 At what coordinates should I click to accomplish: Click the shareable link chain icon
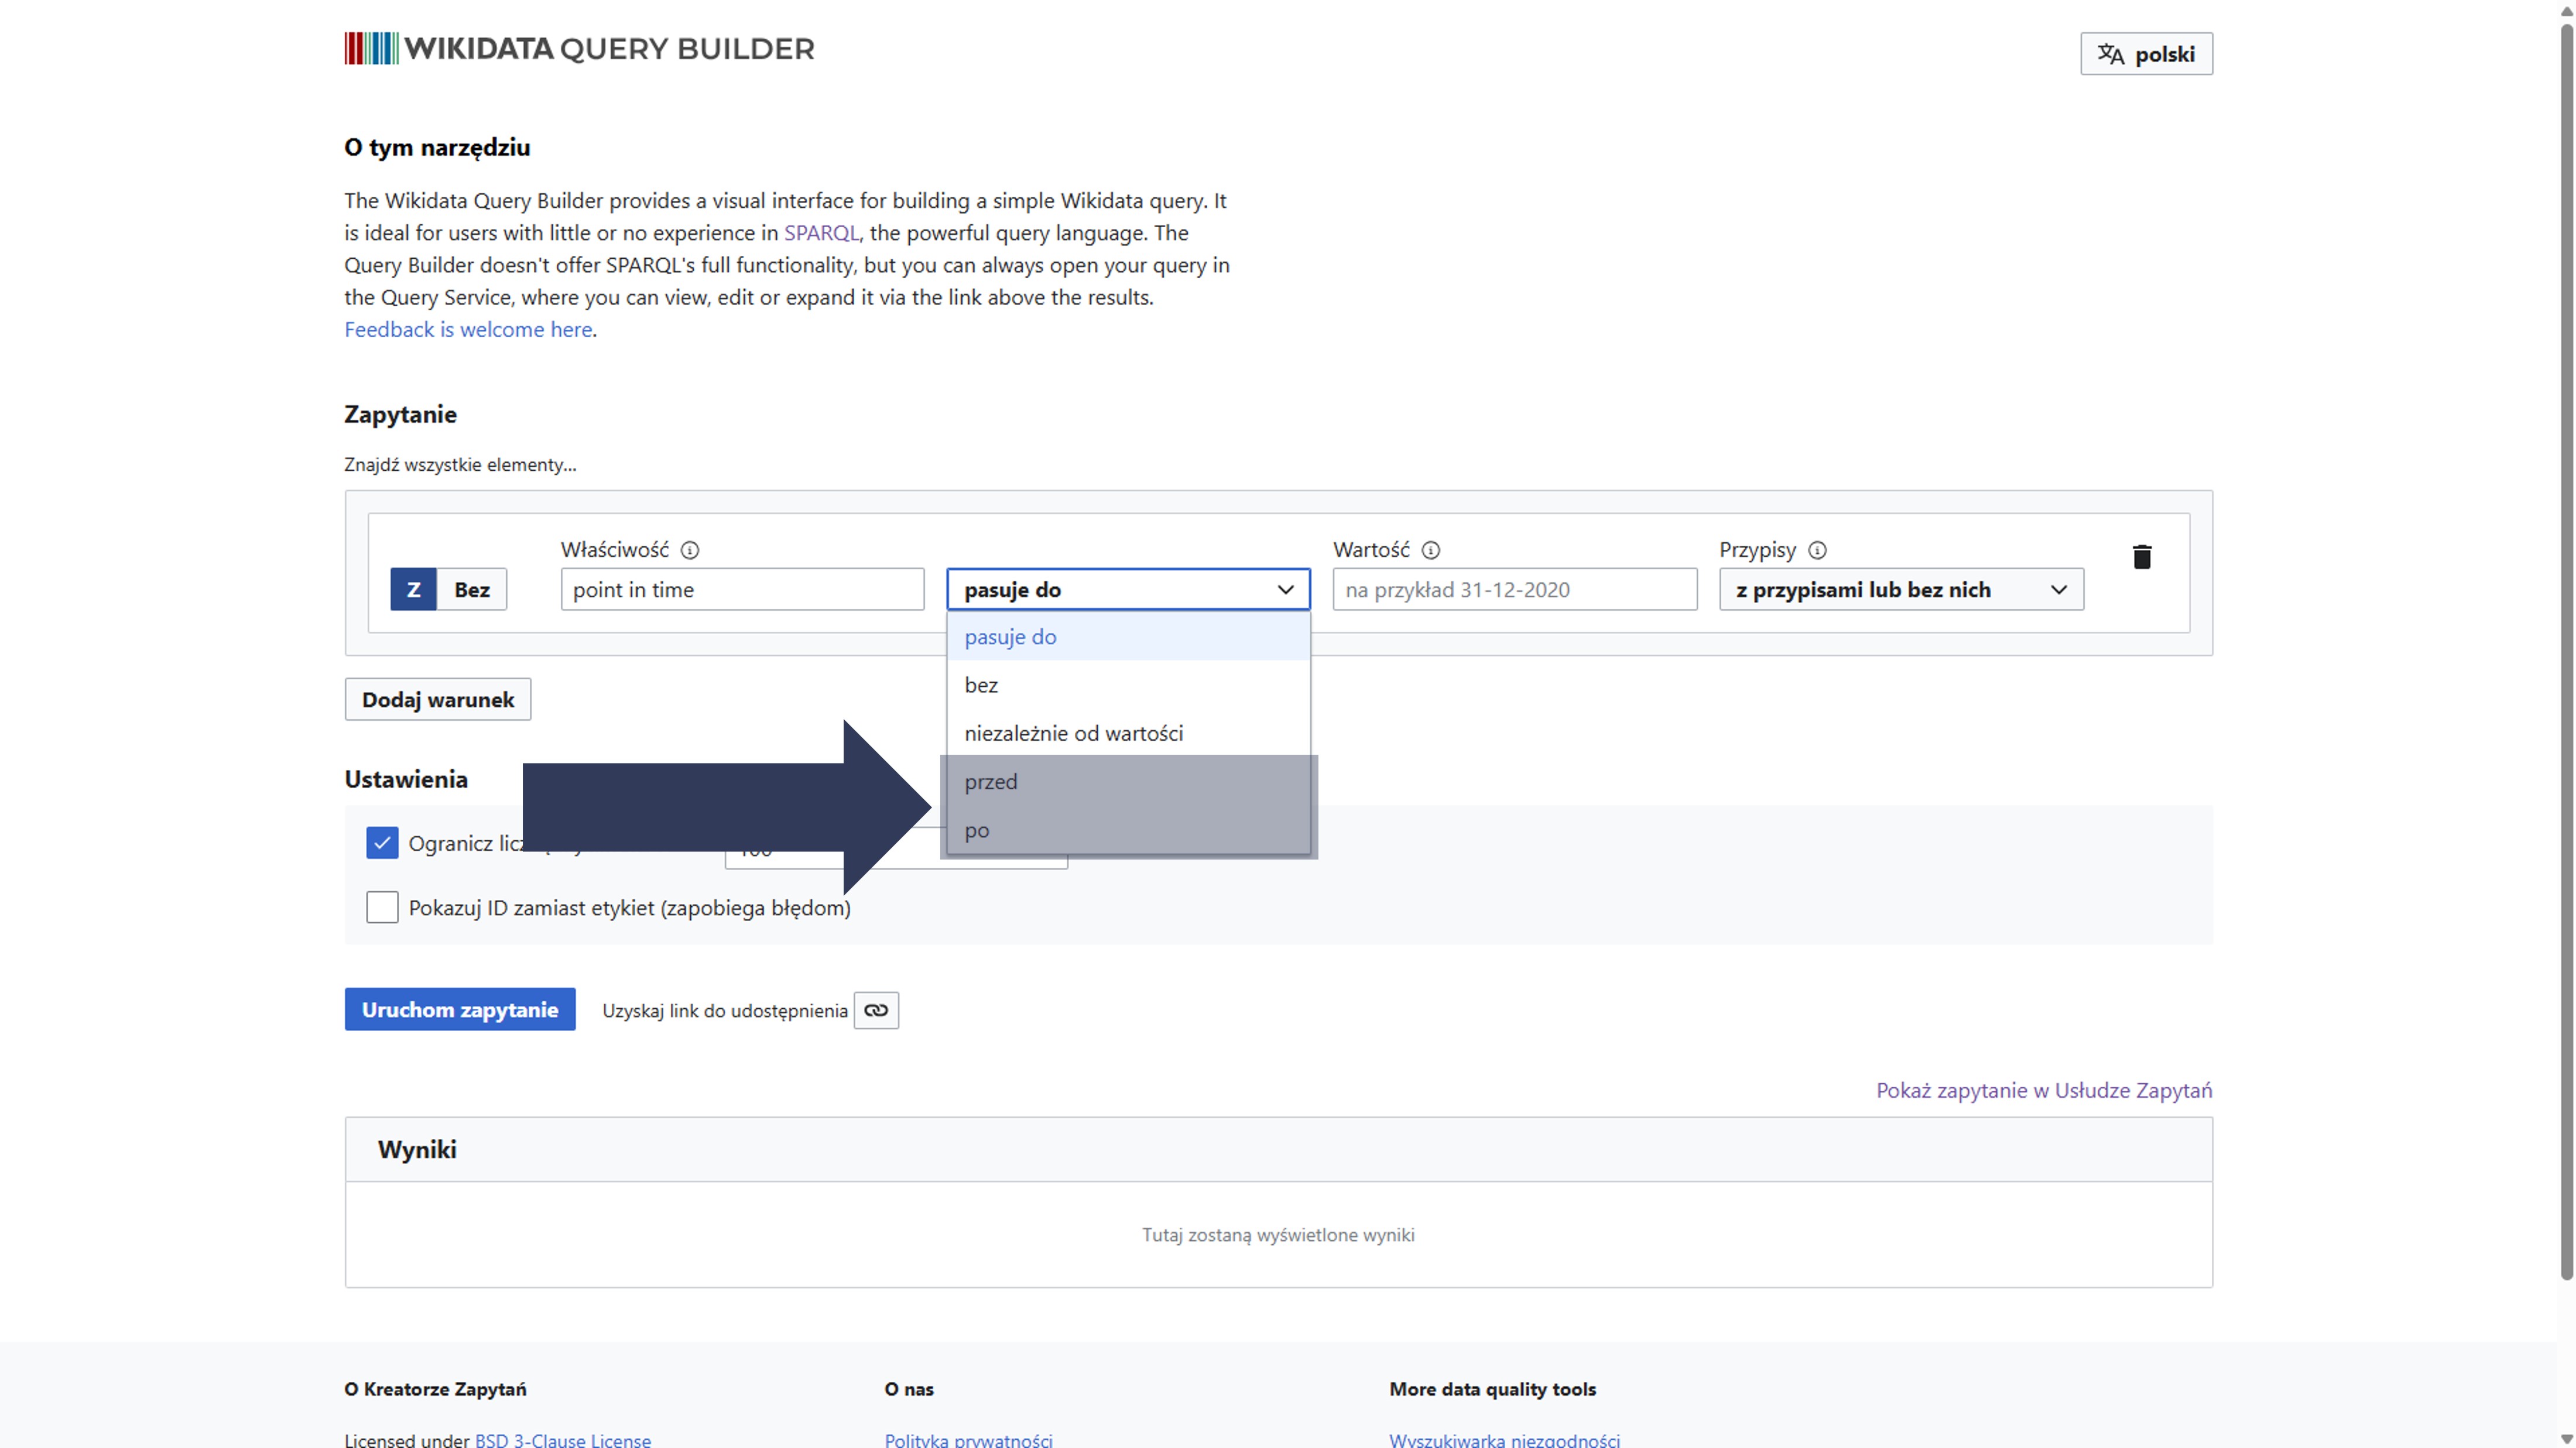tap(876, 1010)
